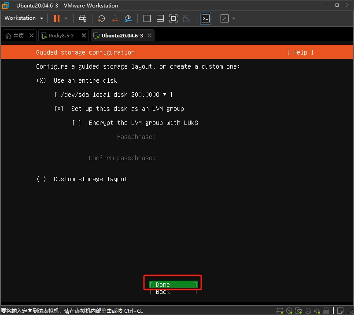Click the hard disk status icon

[x=280, y=311]
